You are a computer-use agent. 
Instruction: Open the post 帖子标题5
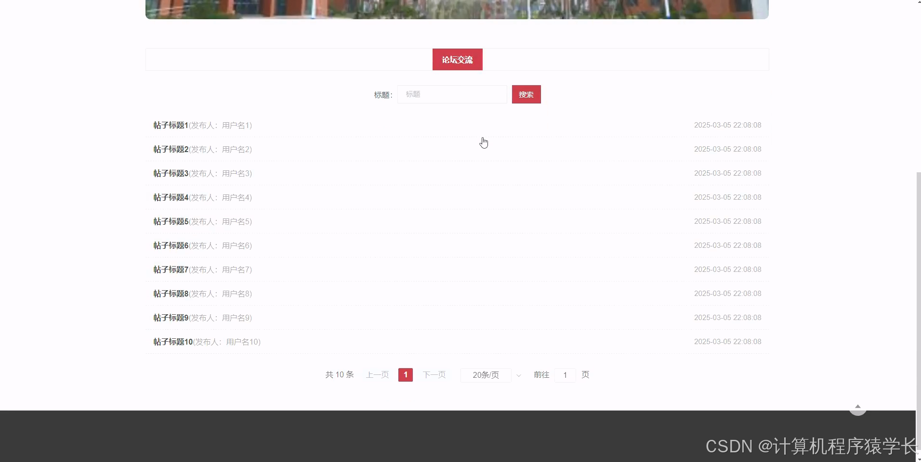pos(171,221)
